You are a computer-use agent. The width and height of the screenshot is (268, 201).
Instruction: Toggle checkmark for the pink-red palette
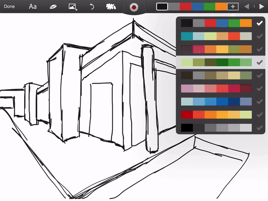[260, 88]
